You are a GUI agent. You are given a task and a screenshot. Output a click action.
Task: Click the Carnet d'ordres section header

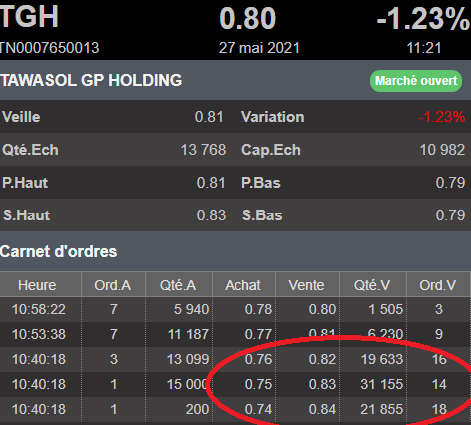point(59,251)
